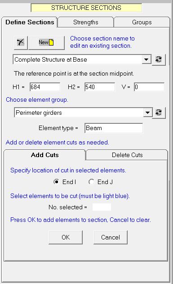The height and width of the screenshot is (284, 173).
Task: Click 'Press OK to add elements to section' text
Action: 80,220
